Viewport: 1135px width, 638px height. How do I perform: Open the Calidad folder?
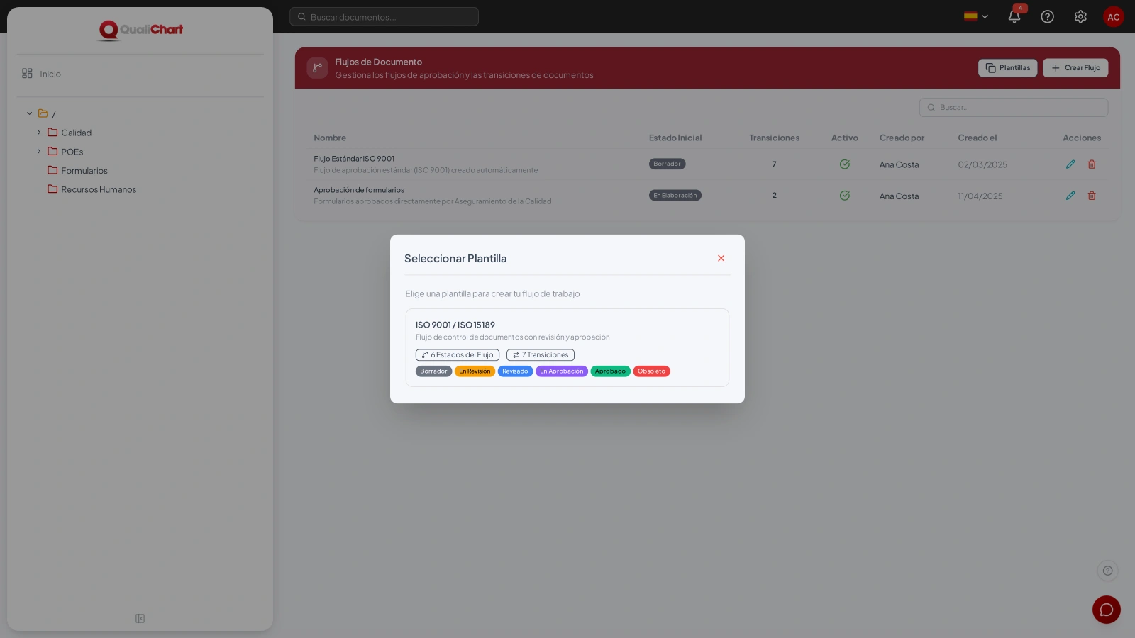(70, 133)
